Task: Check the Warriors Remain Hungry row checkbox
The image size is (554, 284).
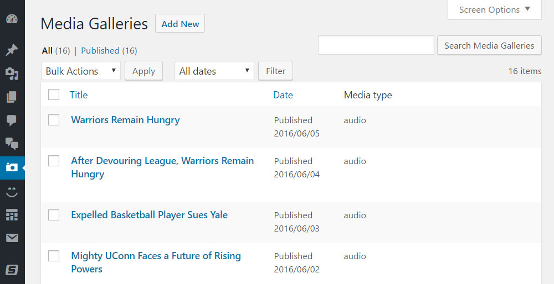Action: (54, 120)
